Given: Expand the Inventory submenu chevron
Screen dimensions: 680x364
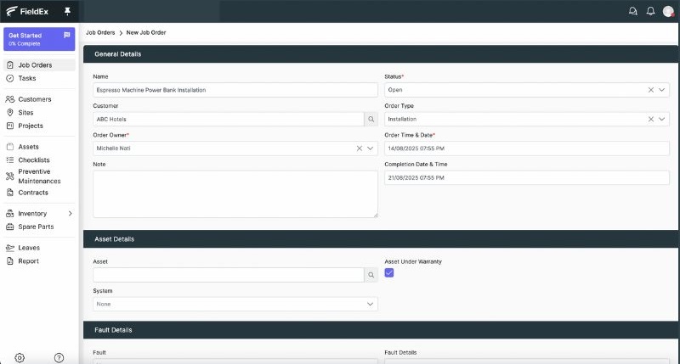Looking at the screenshot, I should tap(71, 213).
